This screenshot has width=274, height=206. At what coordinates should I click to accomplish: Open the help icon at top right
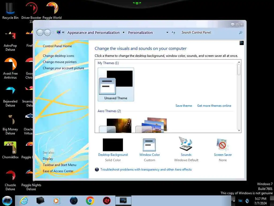click(x=242, y=43)
